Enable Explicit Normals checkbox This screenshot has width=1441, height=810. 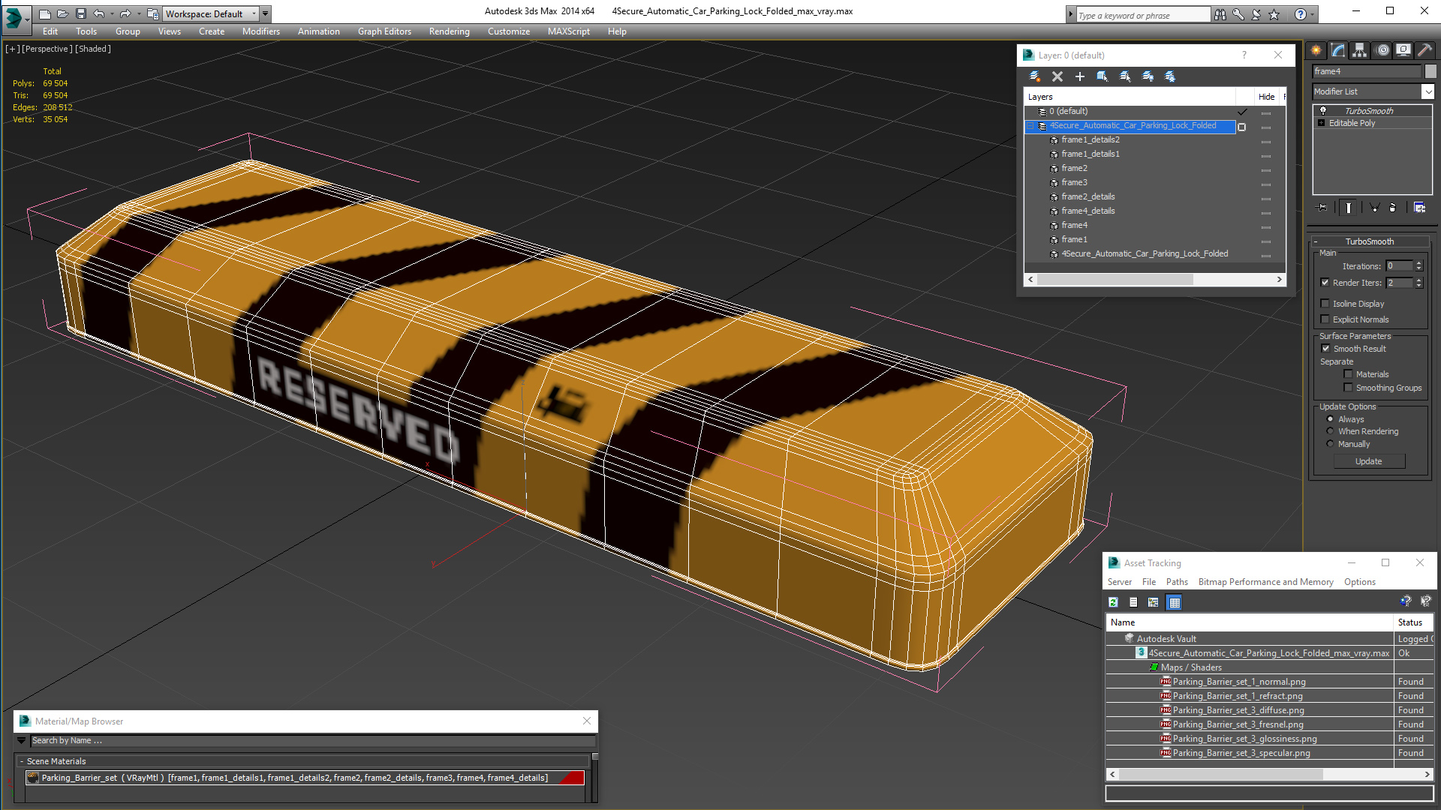click(1325, 319)
